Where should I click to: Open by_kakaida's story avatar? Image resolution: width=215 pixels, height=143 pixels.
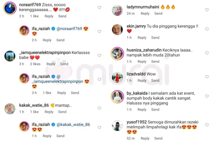pos(117,97)
